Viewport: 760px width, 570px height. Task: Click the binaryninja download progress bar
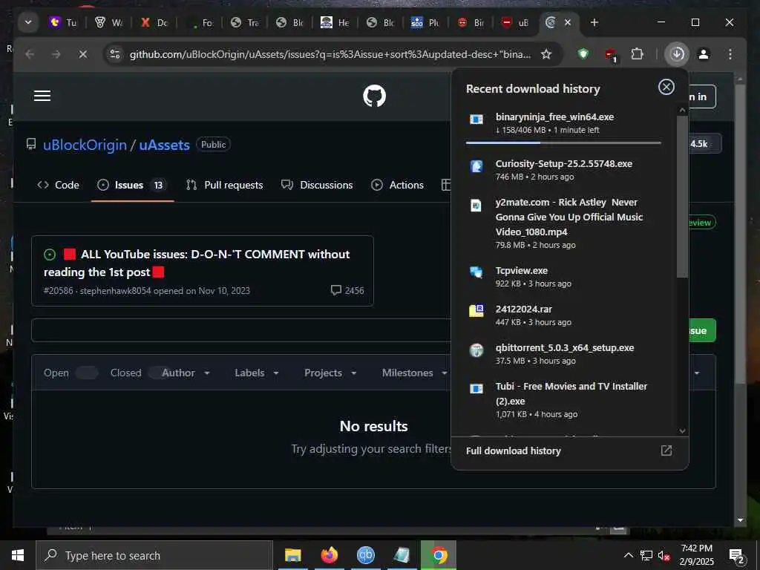tap(563, 143)
